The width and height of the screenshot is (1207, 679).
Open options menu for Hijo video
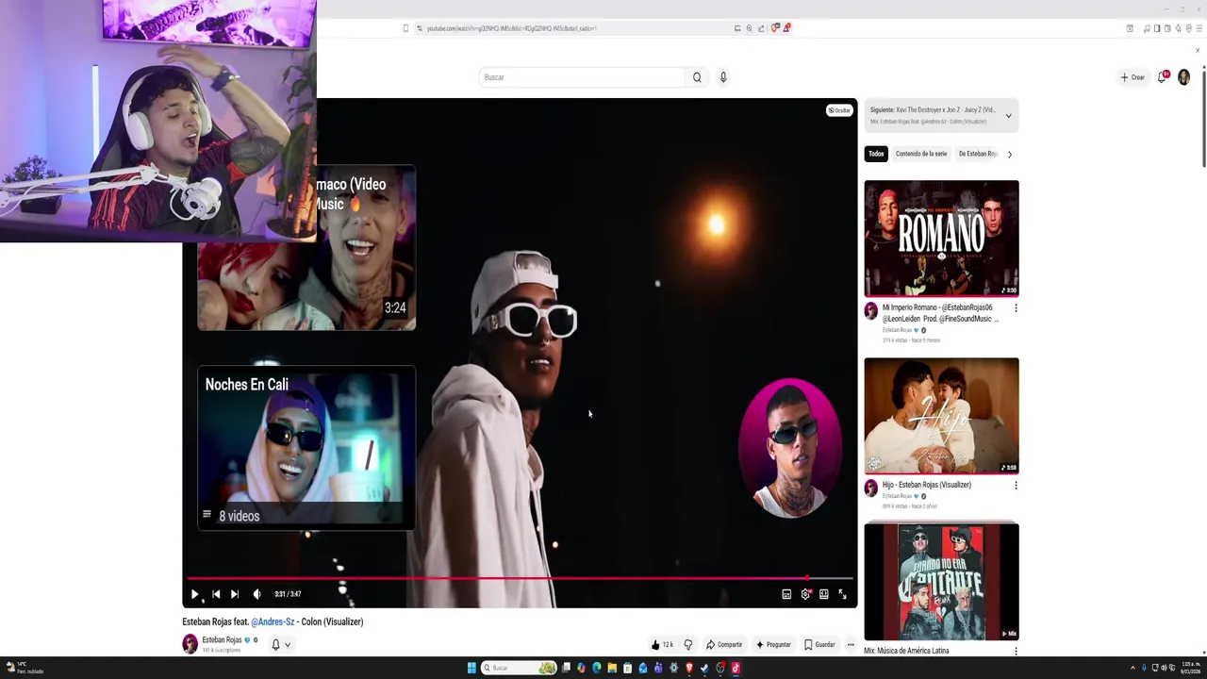click(x=1016, y=486)
